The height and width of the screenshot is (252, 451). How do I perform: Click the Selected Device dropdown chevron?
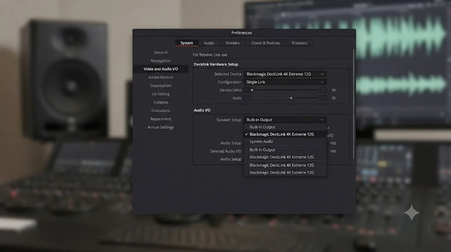click(322, 74)
